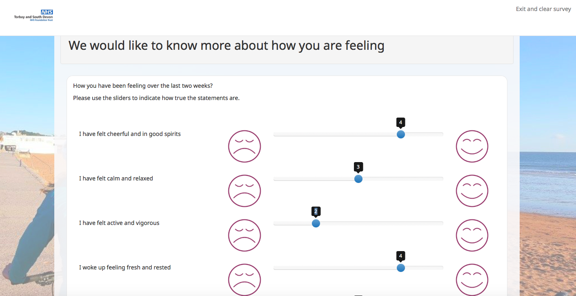The height and width of the screenshot is (296, 576).
Task: Click the survey heading about how you are feeling
Action: tap(226, 45)
